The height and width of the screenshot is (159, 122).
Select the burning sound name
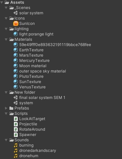pos(26,146)
